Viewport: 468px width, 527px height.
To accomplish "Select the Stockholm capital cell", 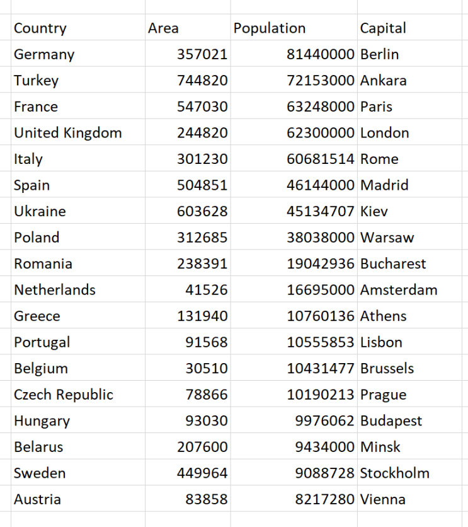I will point(395,473).
